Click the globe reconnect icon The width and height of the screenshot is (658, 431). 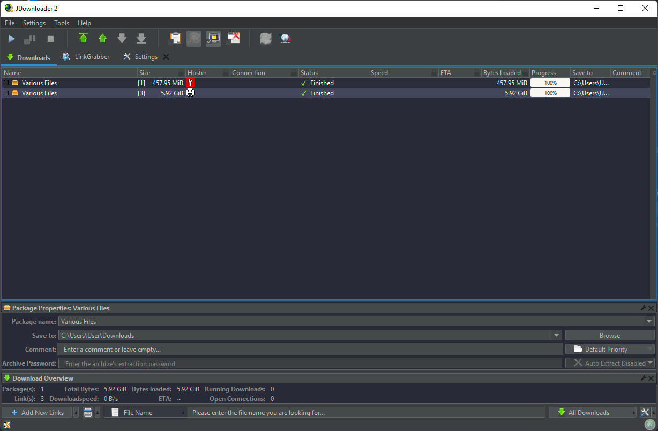286,38
